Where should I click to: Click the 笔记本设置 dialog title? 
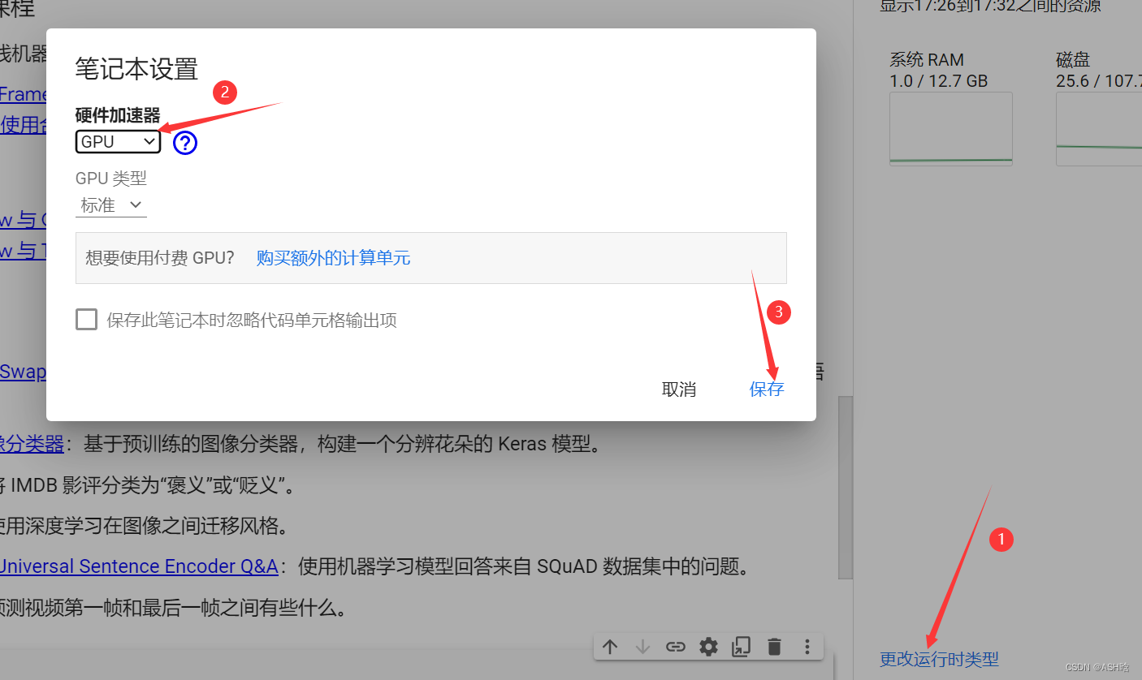point(136,68)
